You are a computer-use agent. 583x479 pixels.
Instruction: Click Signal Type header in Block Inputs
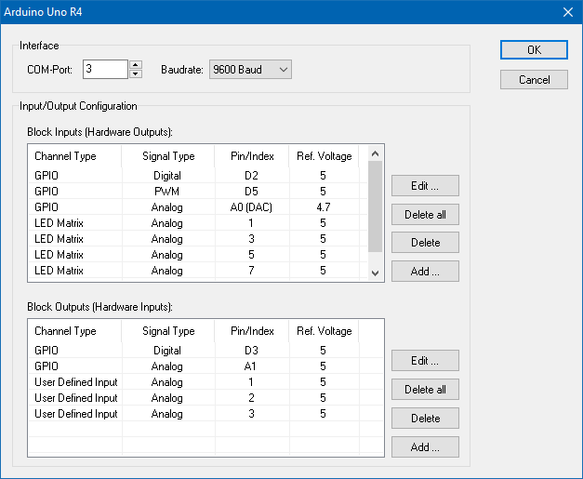point(168,156)
